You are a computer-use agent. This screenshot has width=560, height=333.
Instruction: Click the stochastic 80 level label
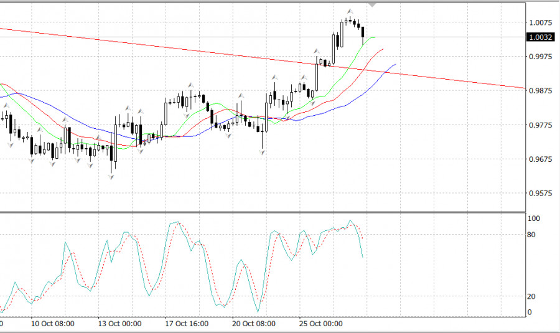click(531, 235)
